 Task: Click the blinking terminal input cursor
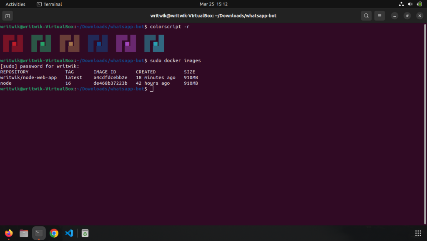click(x=151, y=88)
